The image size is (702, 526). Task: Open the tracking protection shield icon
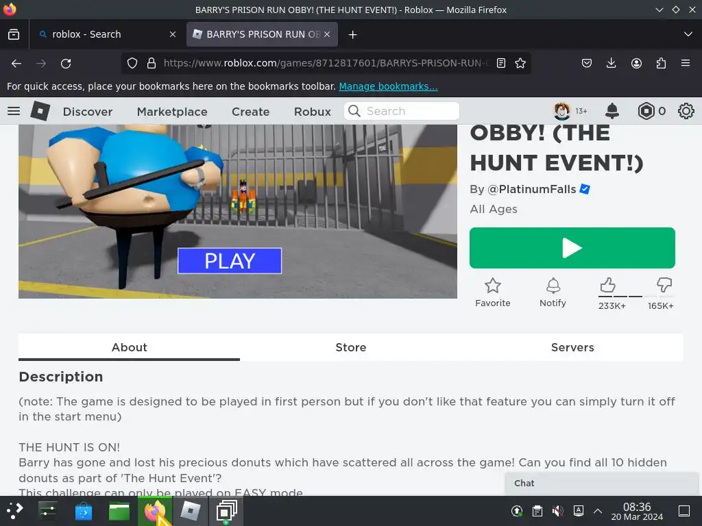coord(132,64)
